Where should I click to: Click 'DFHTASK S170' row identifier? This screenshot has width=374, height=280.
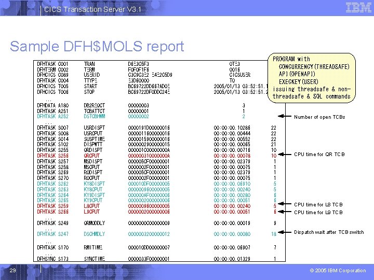52,247
